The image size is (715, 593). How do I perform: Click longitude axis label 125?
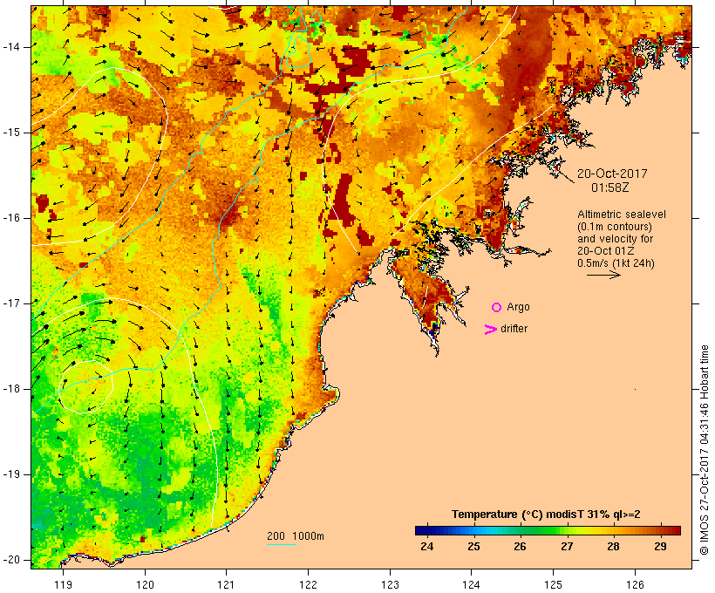click(x=554, y=584)
